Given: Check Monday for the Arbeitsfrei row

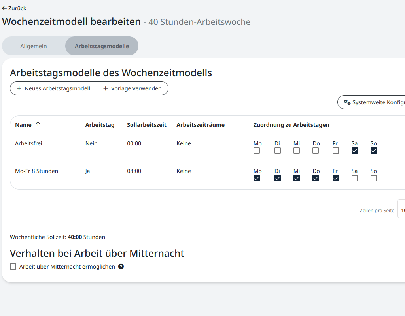Looking at the screenshot, I should (257, 150).
